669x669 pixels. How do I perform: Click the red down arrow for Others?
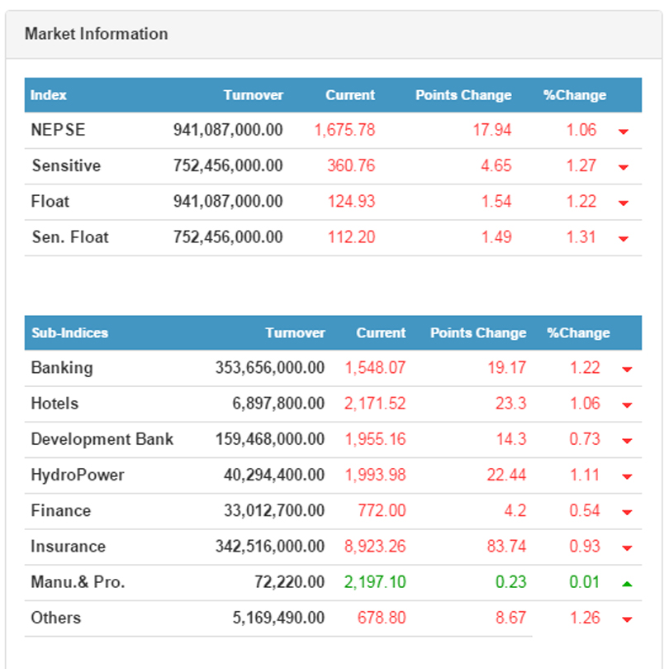click(x=627, y=619)
